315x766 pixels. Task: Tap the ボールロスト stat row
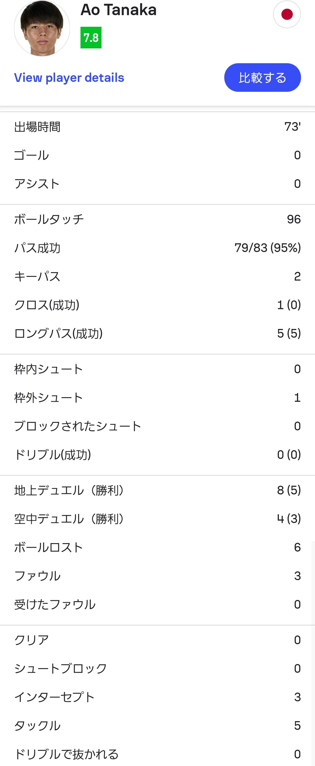click(157, 548)
